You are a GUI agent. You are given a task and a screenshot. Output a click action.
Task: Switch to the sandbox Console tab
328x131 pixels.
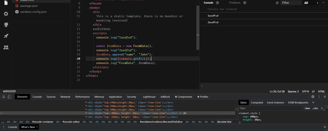[x=208, y=3]
